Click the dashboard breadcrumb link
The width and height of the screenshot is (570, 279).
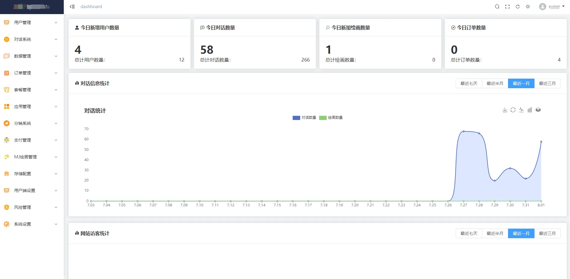(x=91, y=7)
